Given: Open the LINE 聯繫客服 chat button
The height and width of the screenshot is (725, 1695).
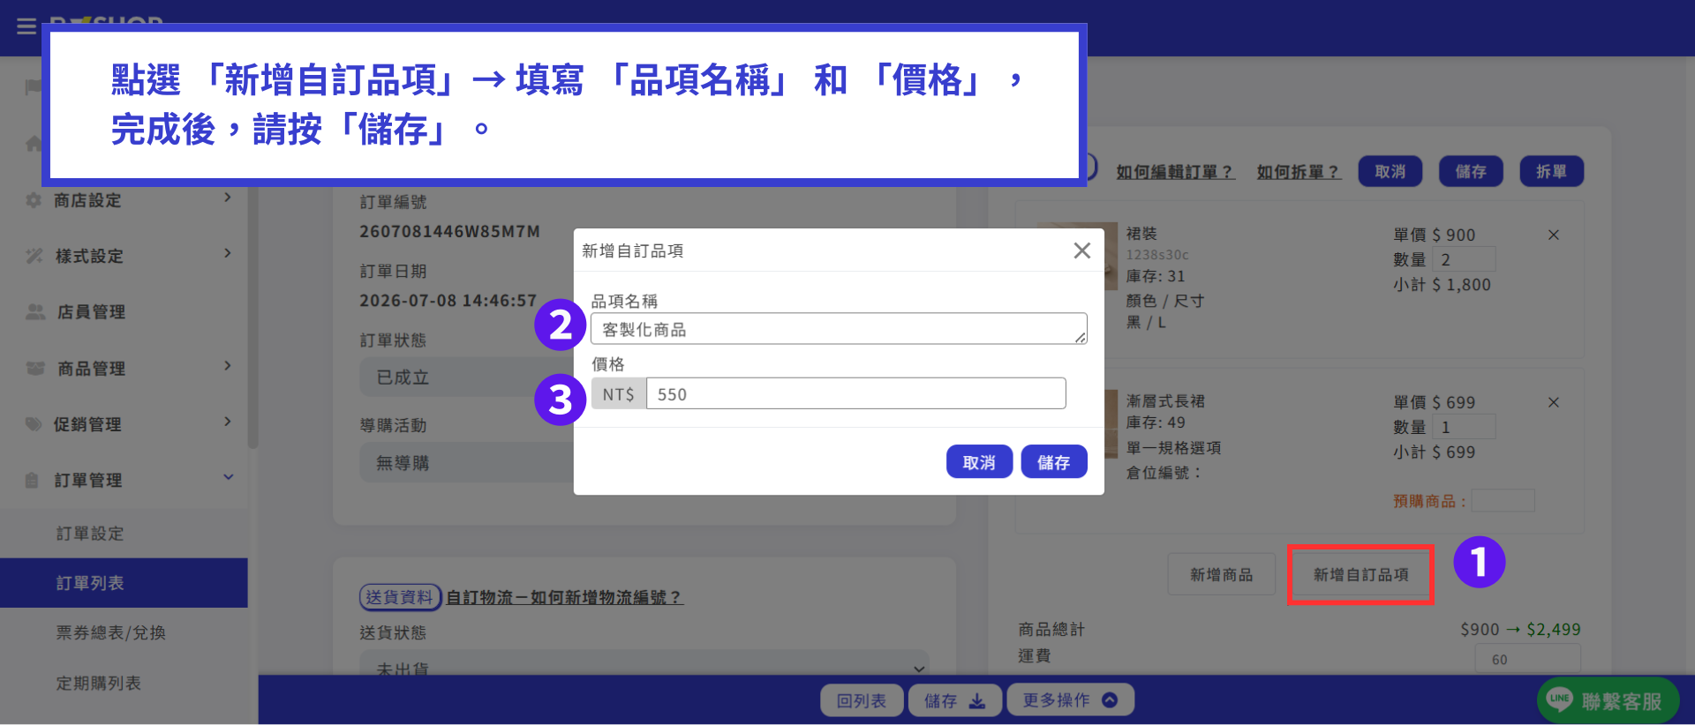Looking at the screenshot, I should 1608,701.
